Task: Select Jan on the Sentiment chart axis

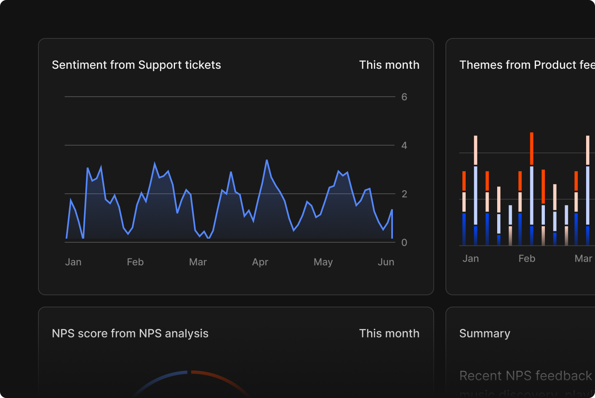Action: click(x=73, y=262)
